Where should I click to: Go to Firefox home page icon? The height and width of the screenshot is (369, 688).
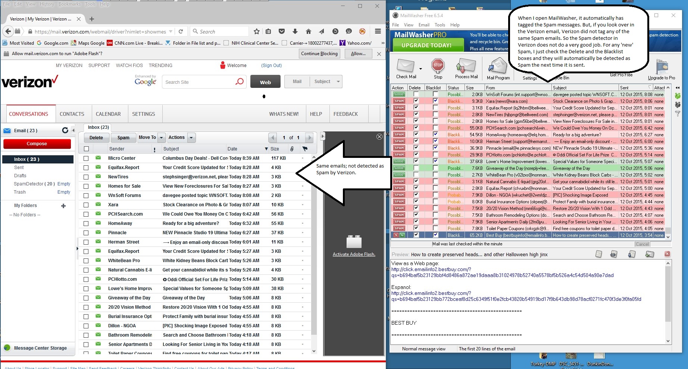pyautogui.click(x=308, y=32)
